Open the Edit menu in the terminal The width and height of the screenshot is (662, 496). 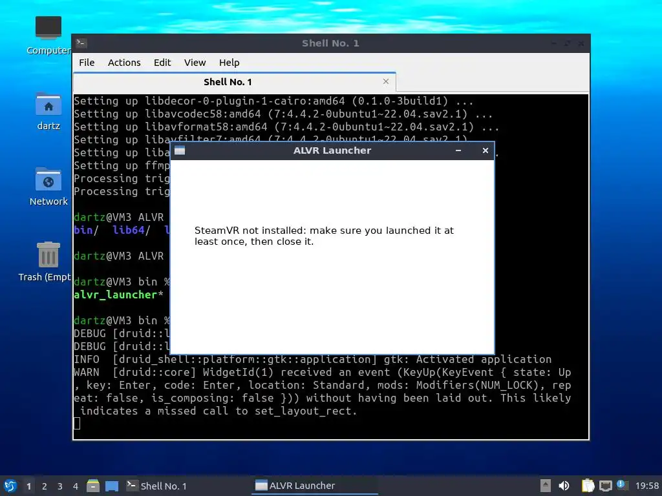coord(162,63)
